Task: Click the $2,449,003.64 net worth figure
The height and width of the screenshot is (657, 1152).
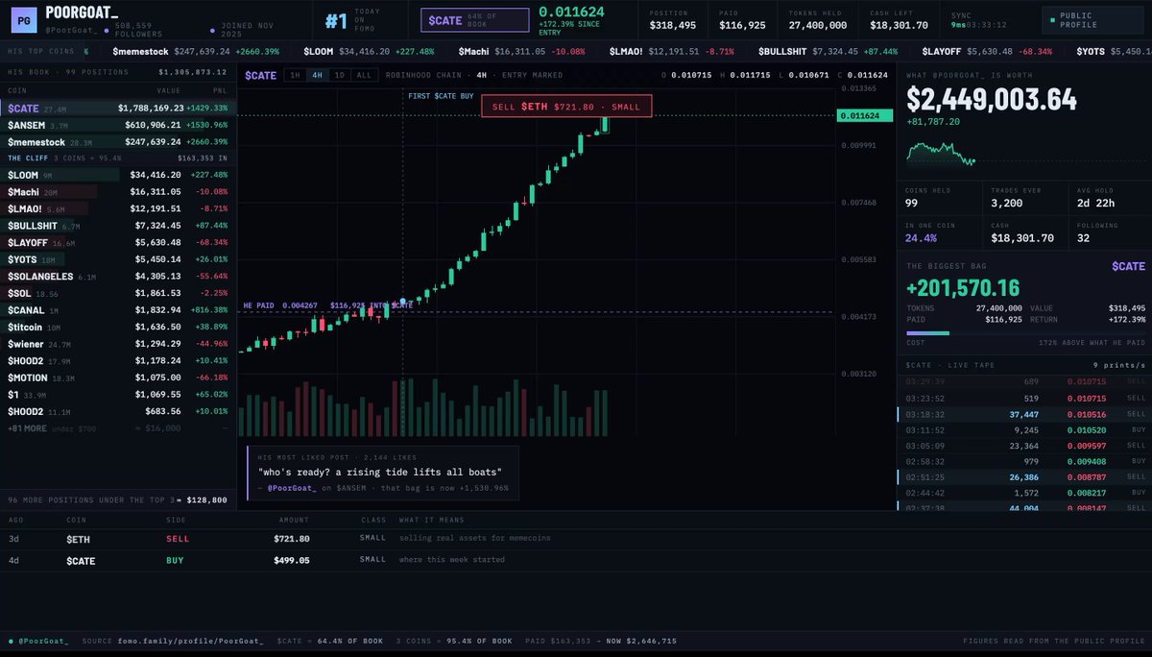Action: (992, 99)
